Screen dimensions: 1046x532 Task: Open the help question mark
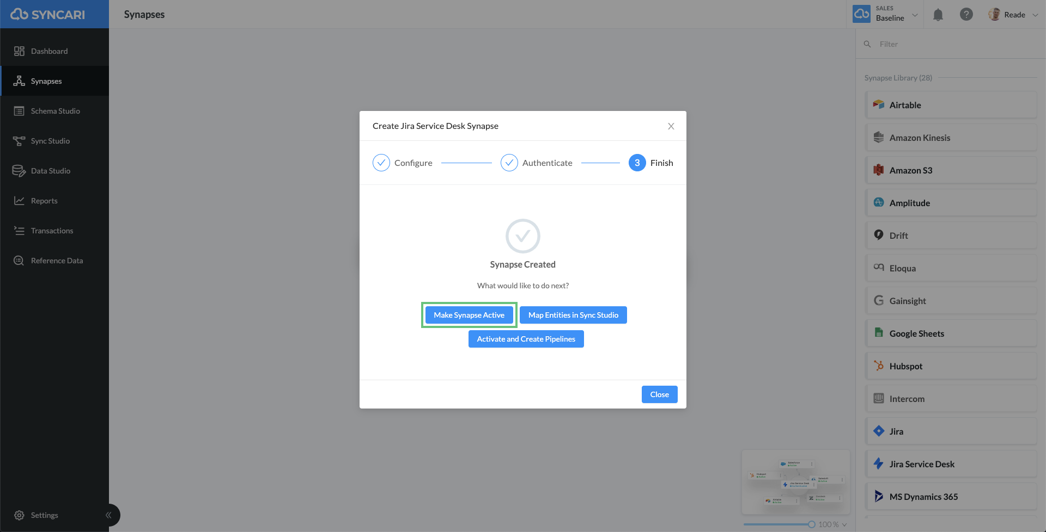click(966, 15)
